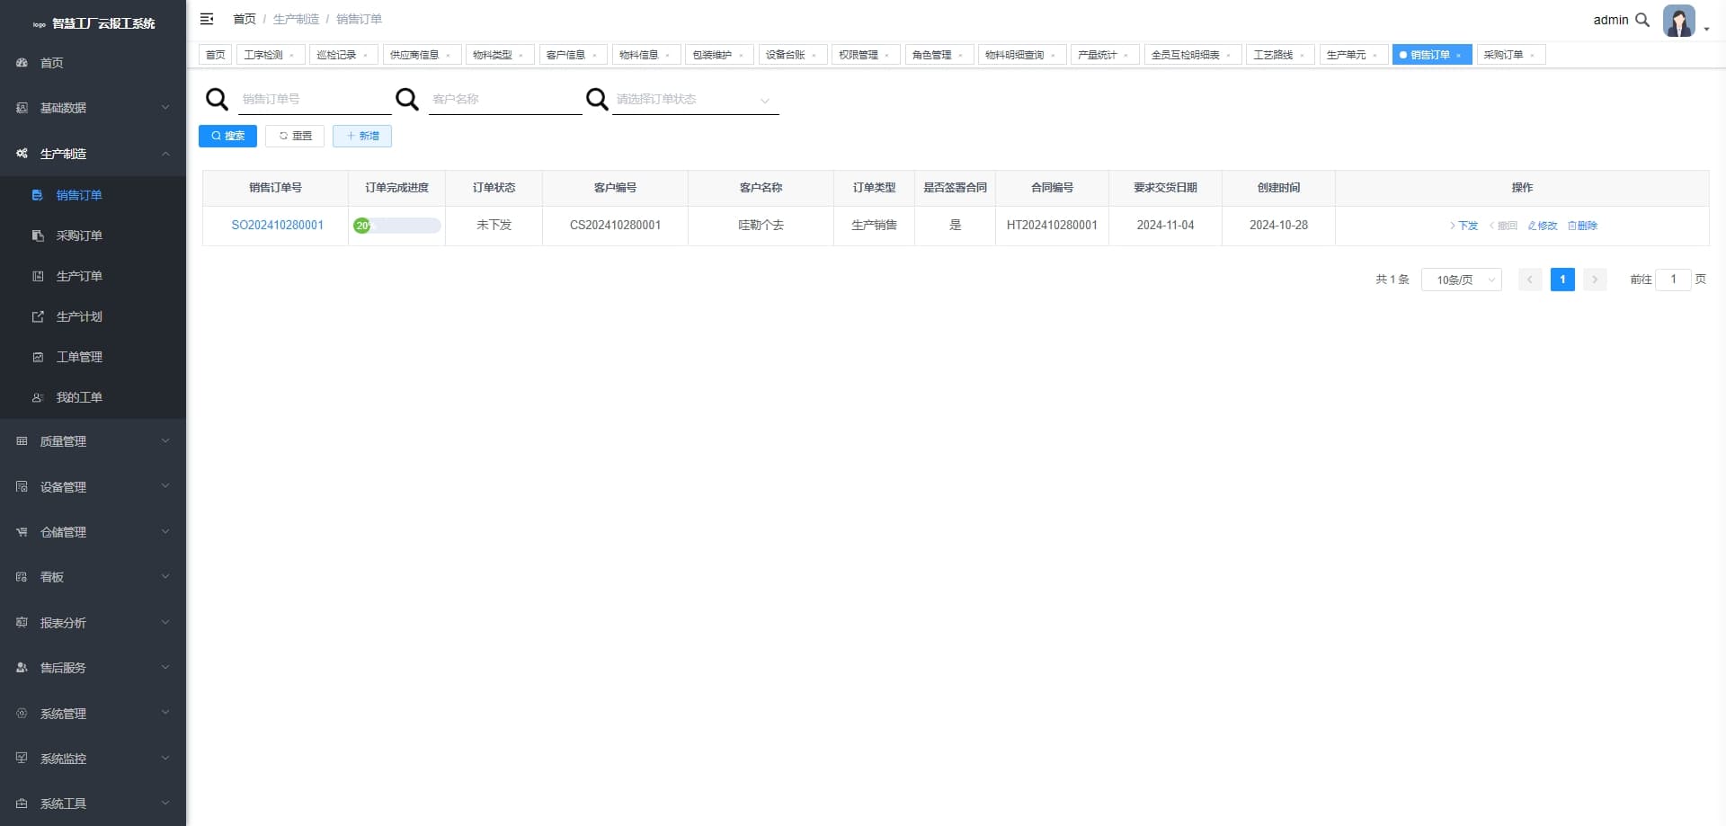Select page 1 in the pagination

[x=1562, y=280]
